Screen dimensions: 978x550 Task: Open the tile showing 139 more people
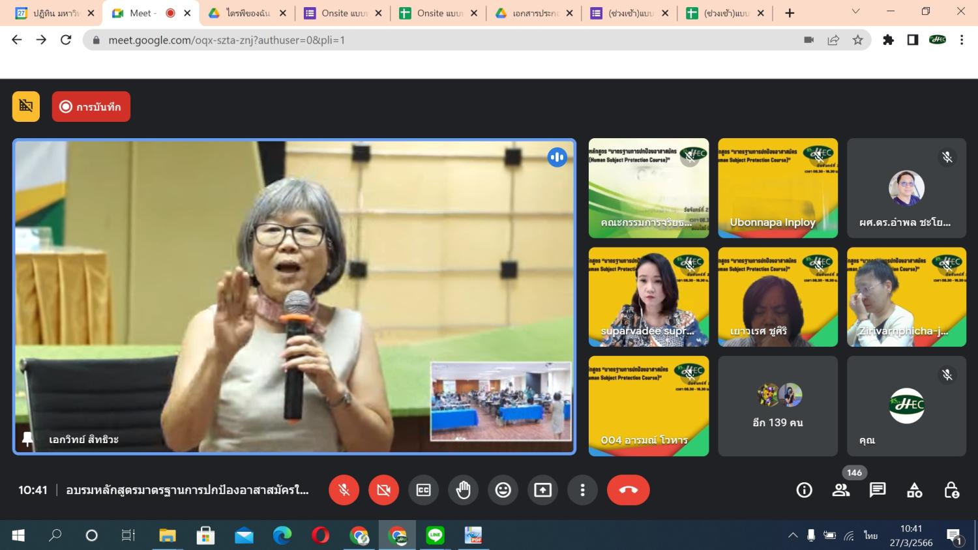pos(778,406)
